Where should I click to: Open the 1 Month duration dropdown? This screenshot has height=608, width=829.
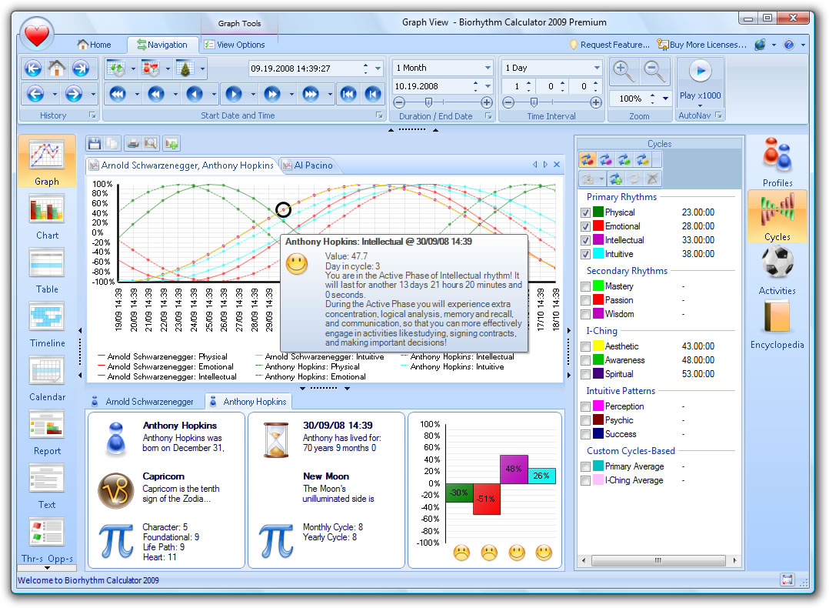[488, 68]
